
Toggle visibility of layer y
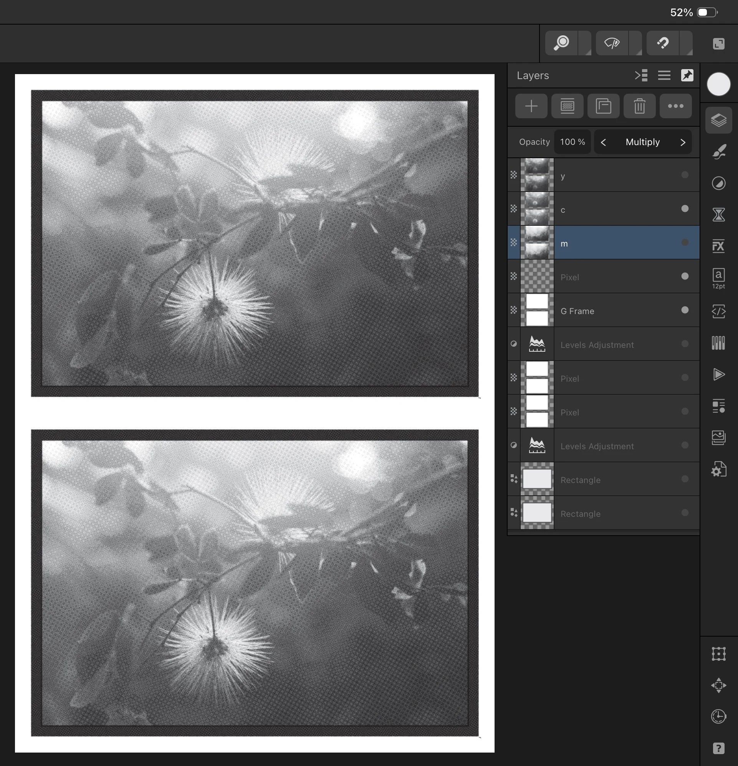coord(685,175)
